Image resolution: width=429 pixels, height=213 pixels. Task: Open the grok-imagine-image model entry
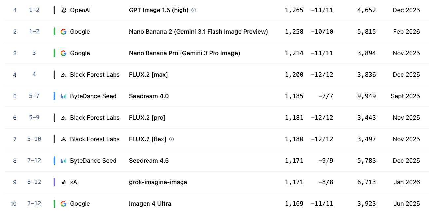tap(158, 182)
